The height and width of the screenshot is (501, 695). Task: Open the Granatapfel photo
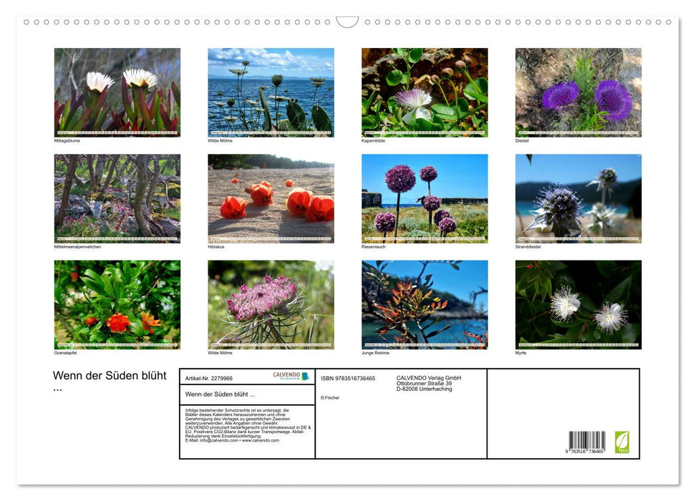point(117,304)
